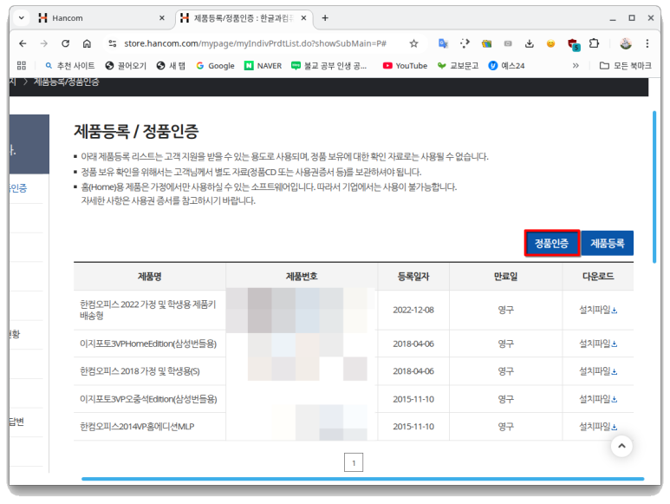Open the 추천 사이트 bookmark
The image size is (670, 504).
pyautogui.click(x=70, y=65)
